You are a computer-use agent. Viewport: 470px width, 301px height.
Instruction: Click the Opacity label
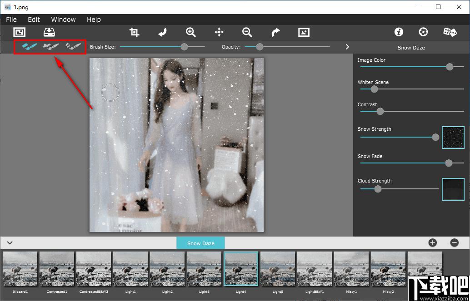pos(231,47)
